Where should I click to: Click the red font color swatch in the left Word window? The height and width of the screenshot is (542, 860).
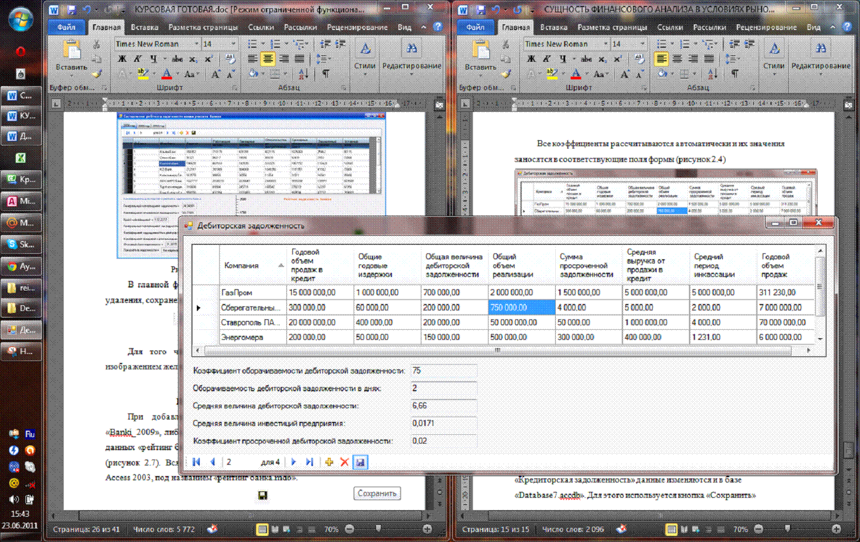(x=167, y=74)
